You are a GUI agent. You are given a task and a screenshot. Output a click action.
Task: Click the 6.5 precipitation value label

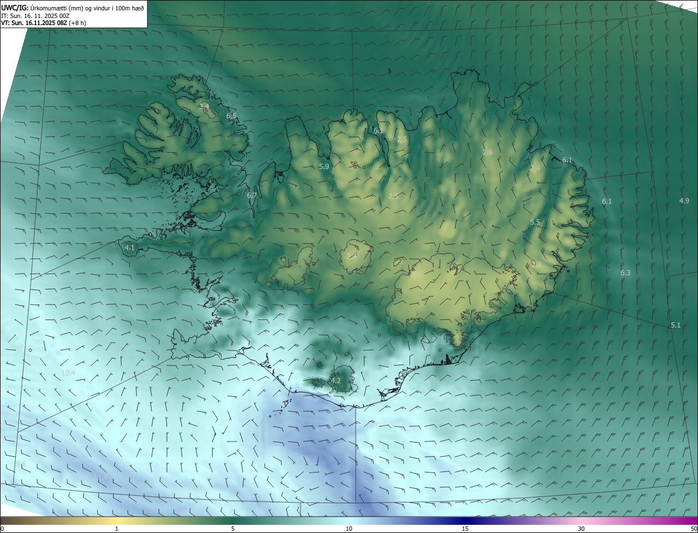pyautogui.click(x=231, y=116)
